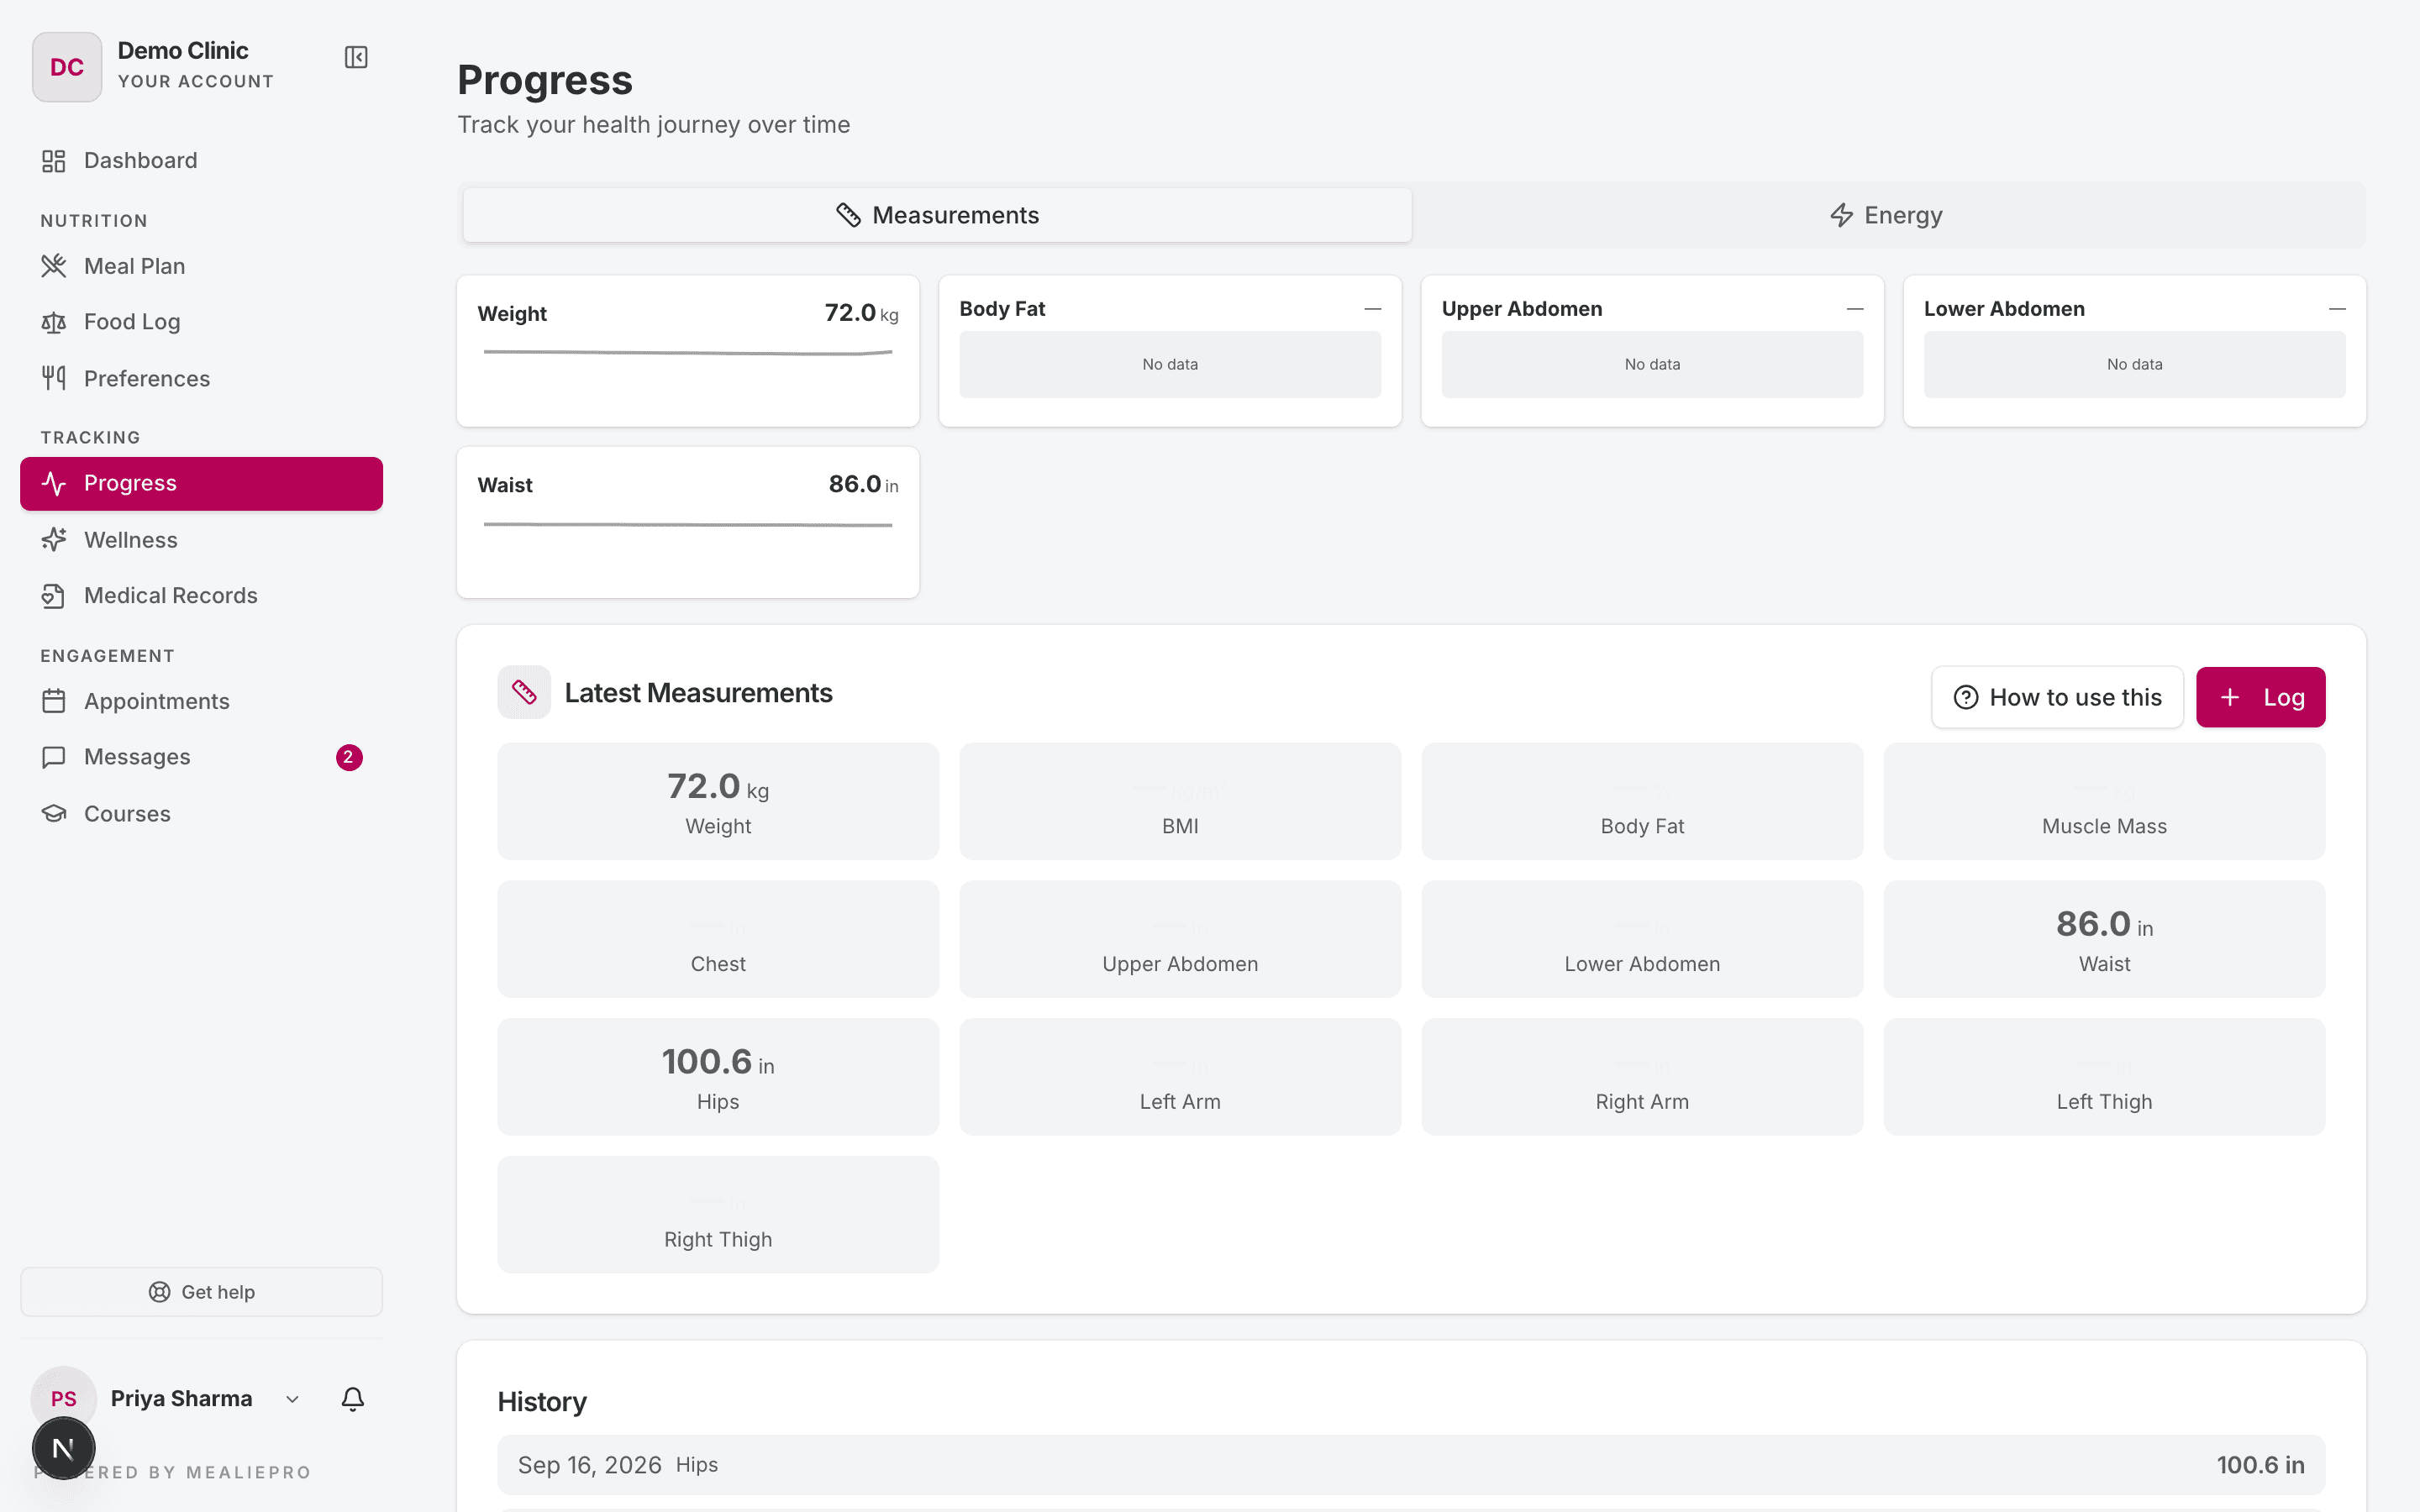Click the DC clinic logo avatar
The image size is (2420, 1512).
[67, 67]
